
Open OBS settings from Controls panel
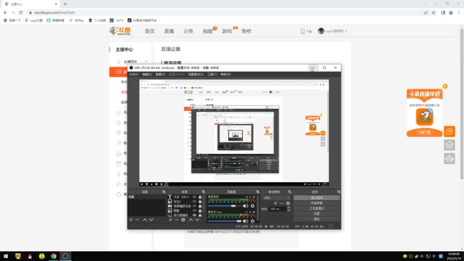(317, 213)
